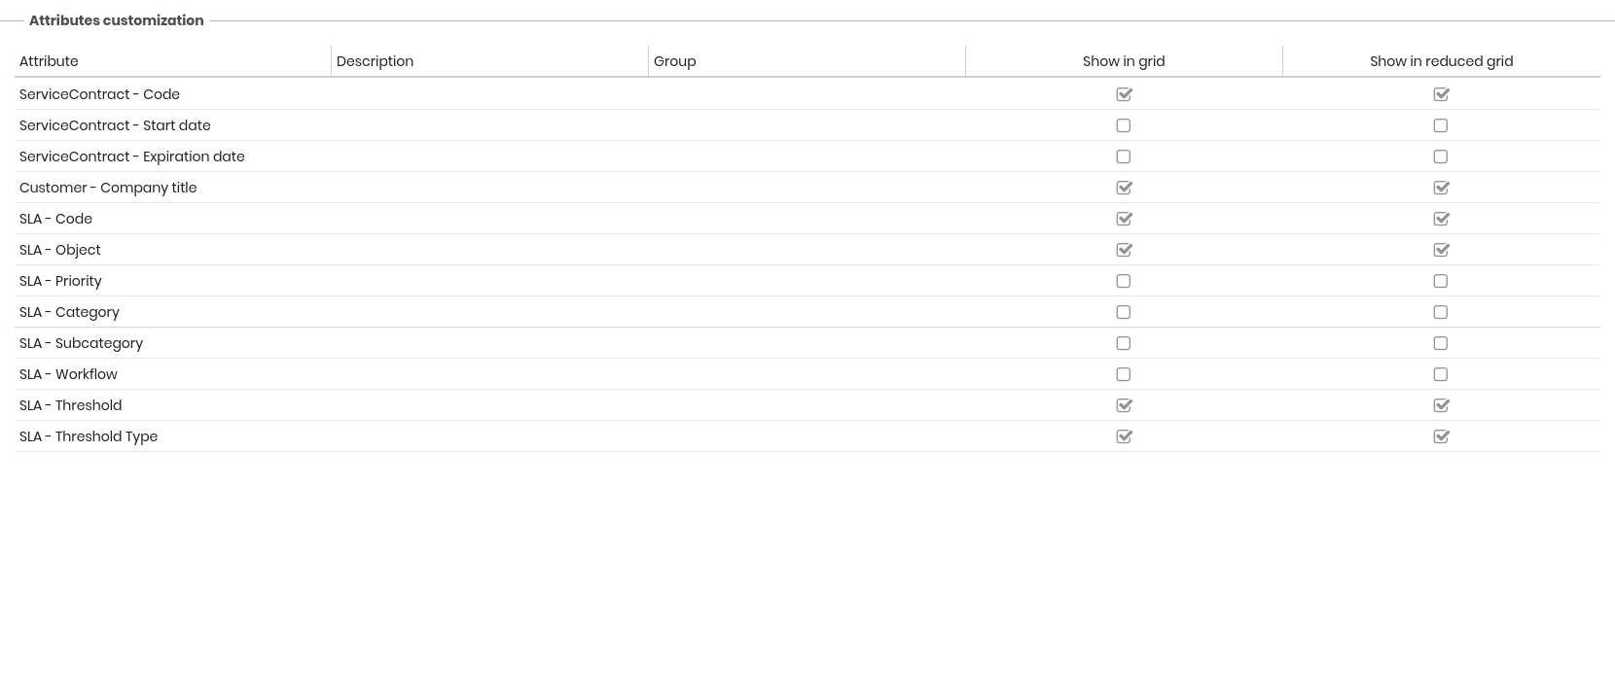Enable Show in reduced grid for SLA - Workflow

(1441, 374)
